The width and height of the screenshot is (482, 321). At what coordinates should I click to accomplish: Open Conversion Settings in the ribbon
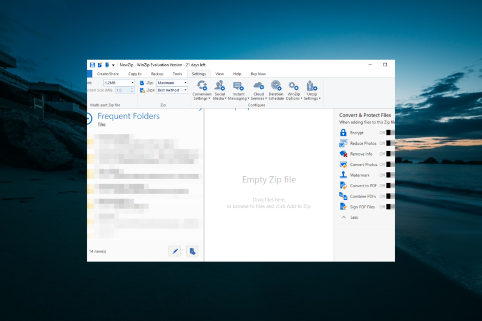pos(202,90)
